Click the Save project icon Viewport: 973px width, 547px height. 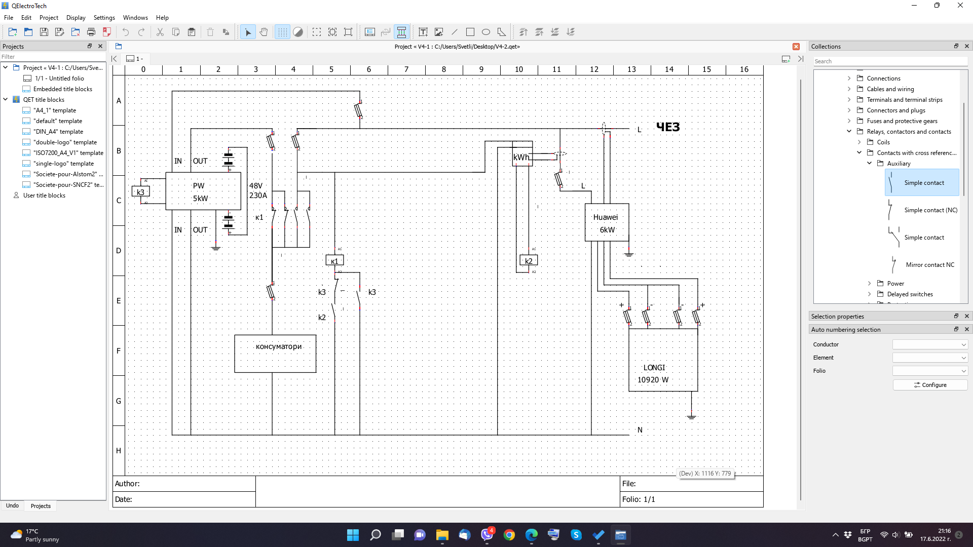[x=44, y=32]
